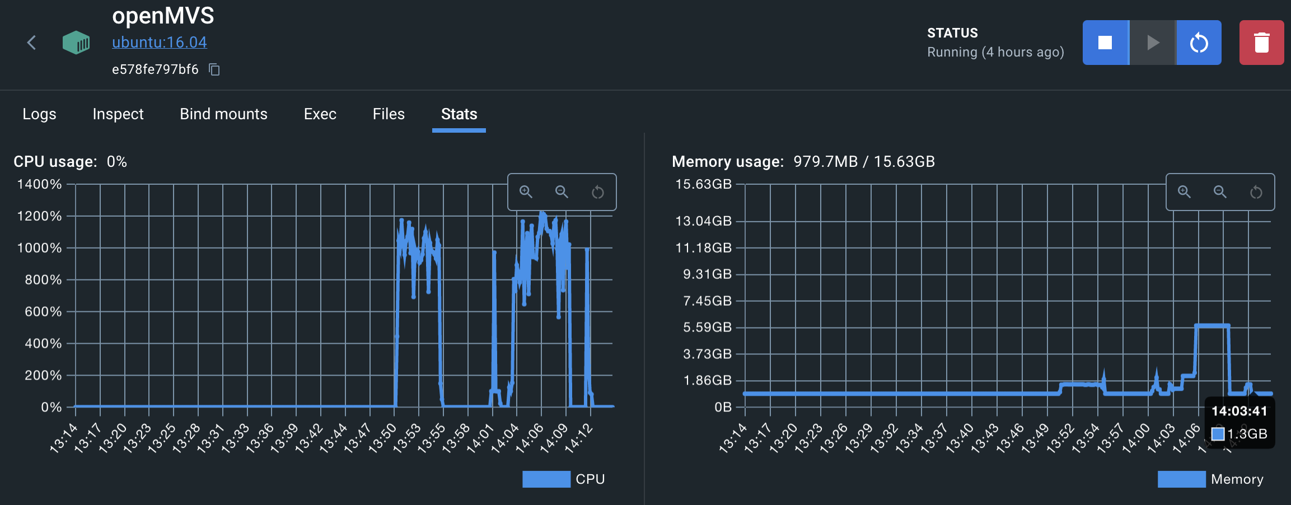
Task: Click the CPU legend label
Action: [590, 479]
